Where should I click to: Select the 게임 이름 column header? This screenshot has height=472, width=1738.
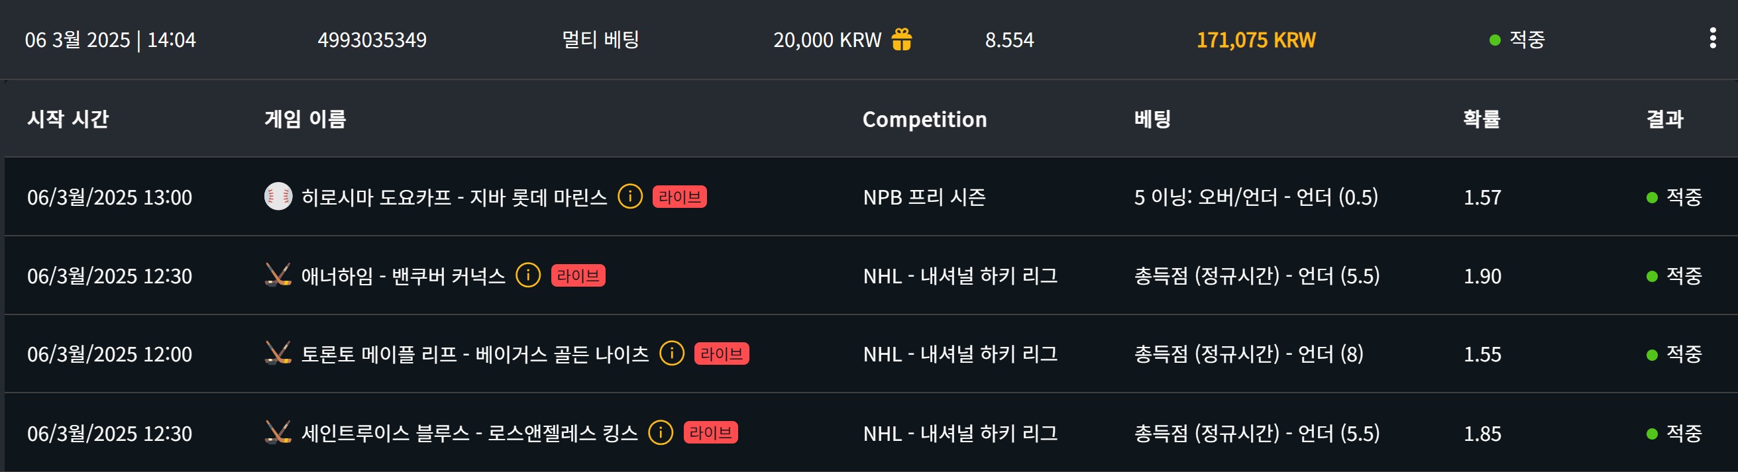point(305,118)
